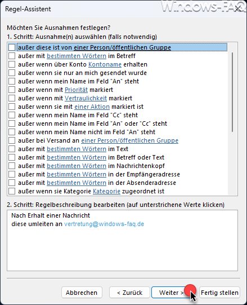The width and height of the screenshot is (247, 305).
Task: Open 'einer Person/öffentlichen Gruppe' link in 'bei Versand an' row
Action: 130,140
